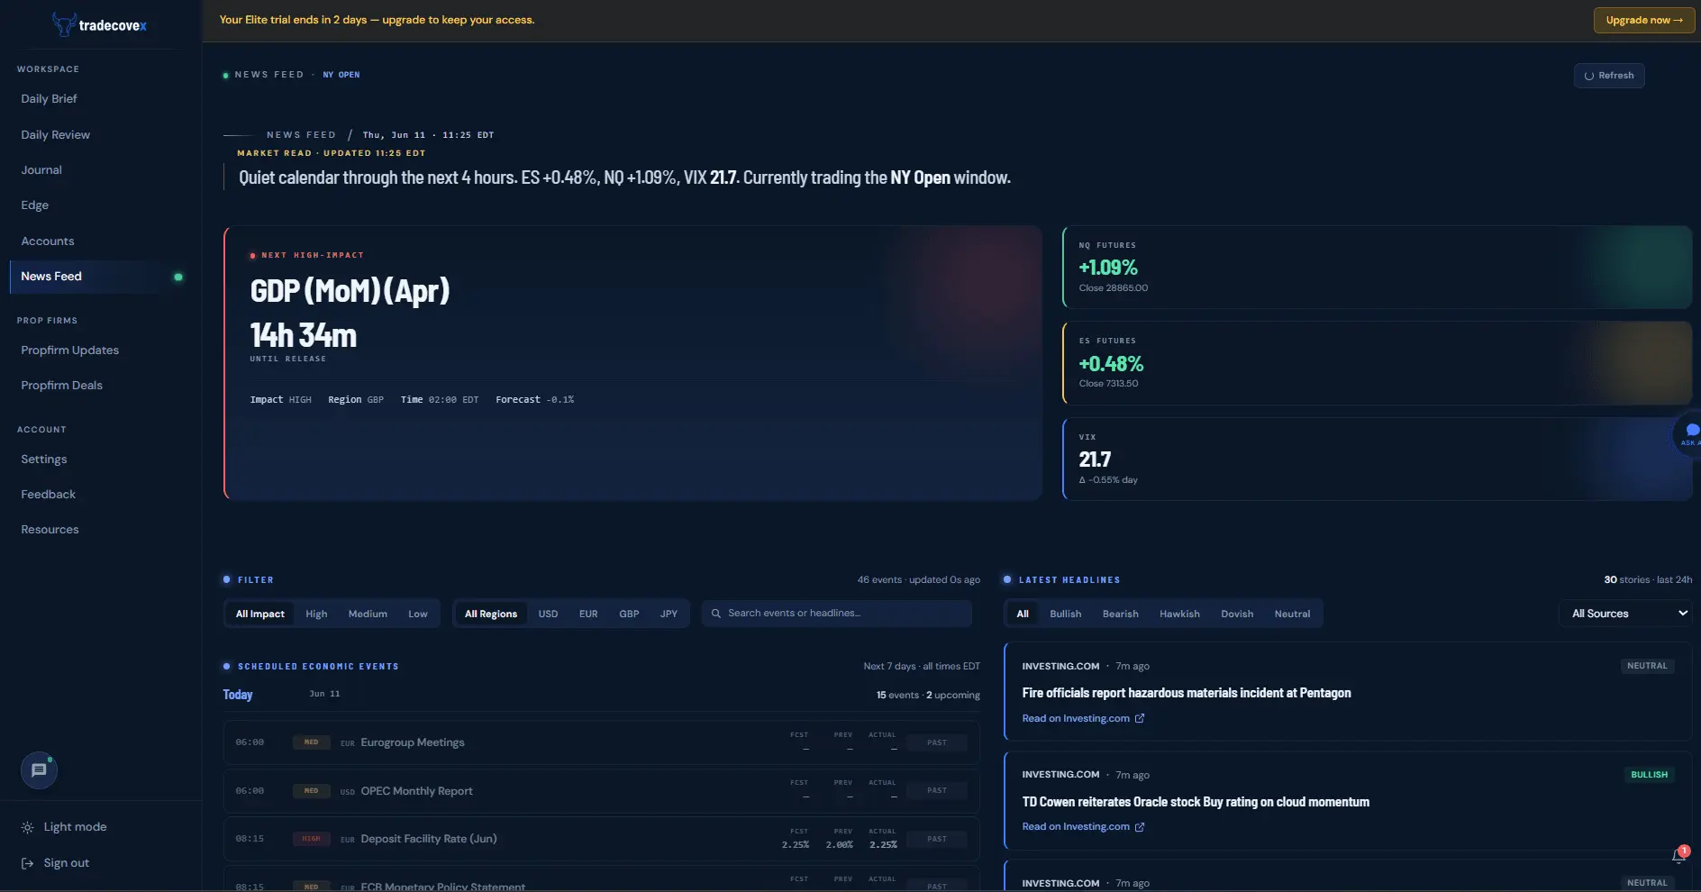Show Bullish headlines

pos(1066,614)
